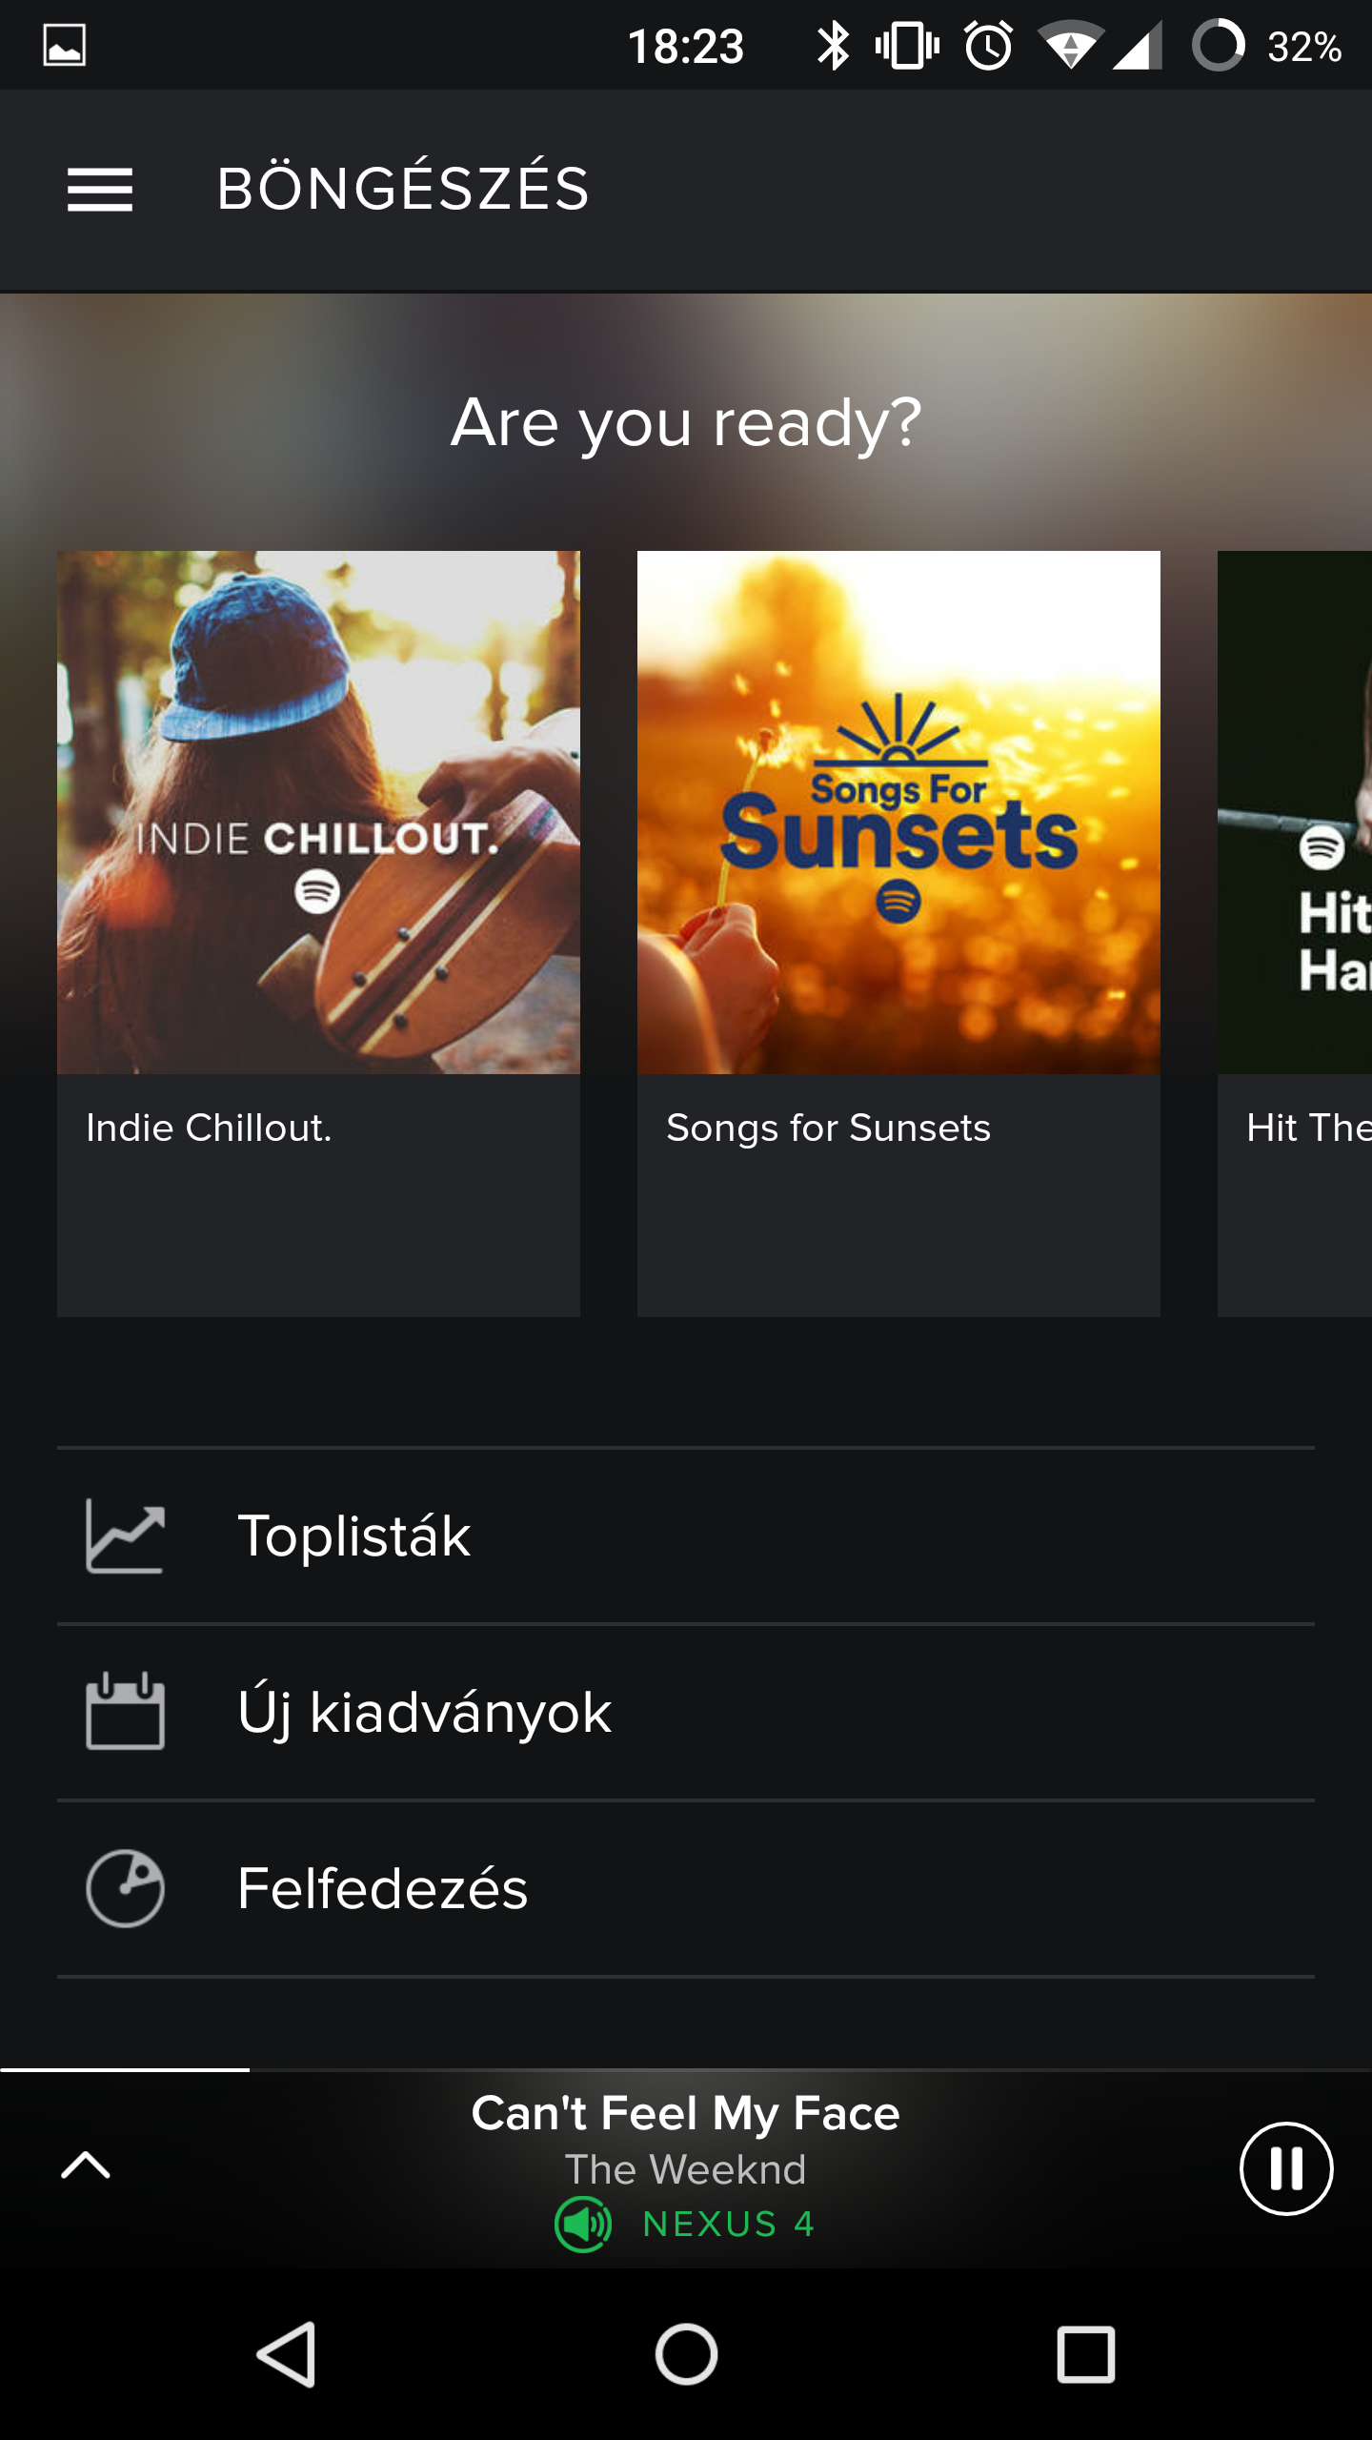Pause the currently playing song
The image size is (1372, 2440).
pos(1285,2168)
